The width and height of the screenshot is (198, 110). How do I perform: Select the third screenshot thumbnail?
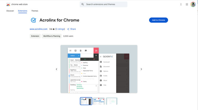tap(112, 101)
